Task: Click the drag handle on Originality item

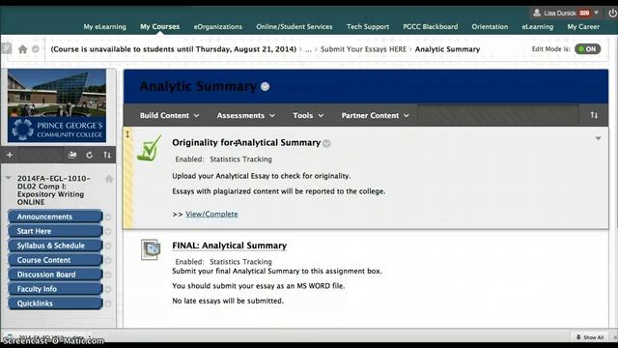Action: [x=127, y=134]
